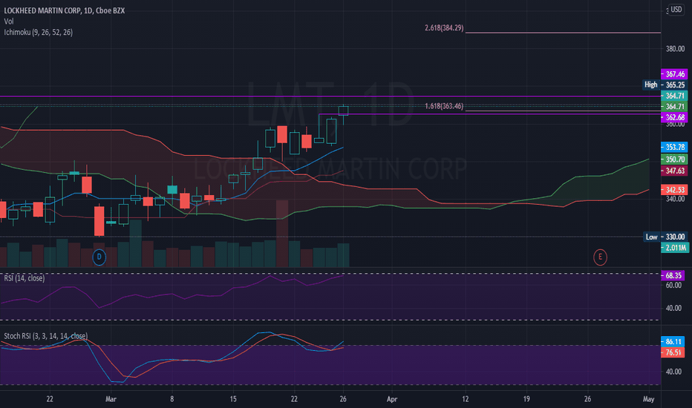Viewport: 692px width, 408px height.
Task: Click the latest hollow candlestick near 364
Action: (343, 111)
